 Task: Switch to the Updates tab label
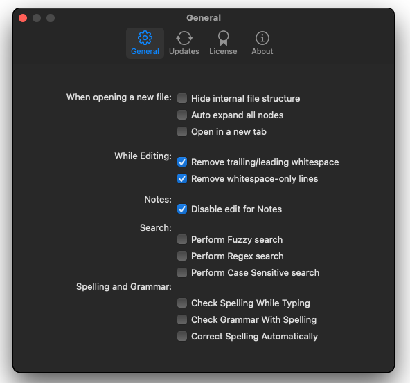click(x=184, y=51)
